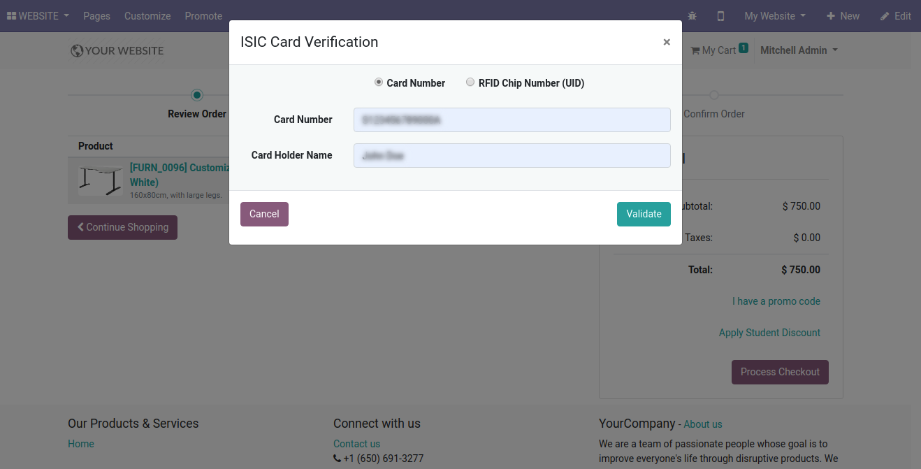This screenshot has width=921, height=469.
Task: Cancel the card verification
Action: point(264,214)
